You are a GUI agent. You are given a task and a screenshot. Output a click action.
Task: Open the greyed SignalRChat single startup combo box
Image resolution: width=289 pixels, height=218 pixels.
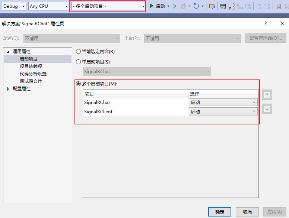pos(147,72)
